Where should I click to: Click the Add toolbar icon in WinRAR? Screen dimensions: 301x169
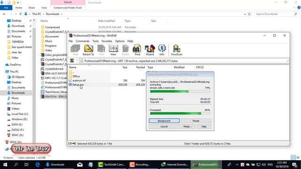point(75,50)
